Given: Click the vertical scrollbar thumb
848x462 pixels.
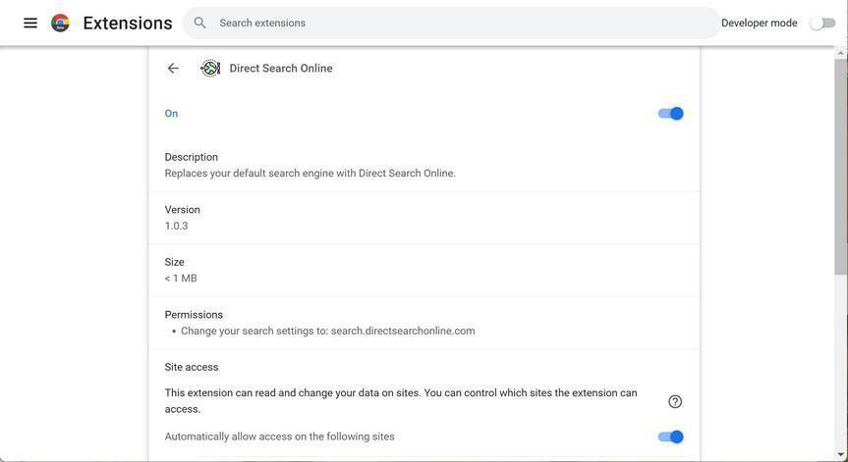Looking at the screenshot, I should [841, 167].
